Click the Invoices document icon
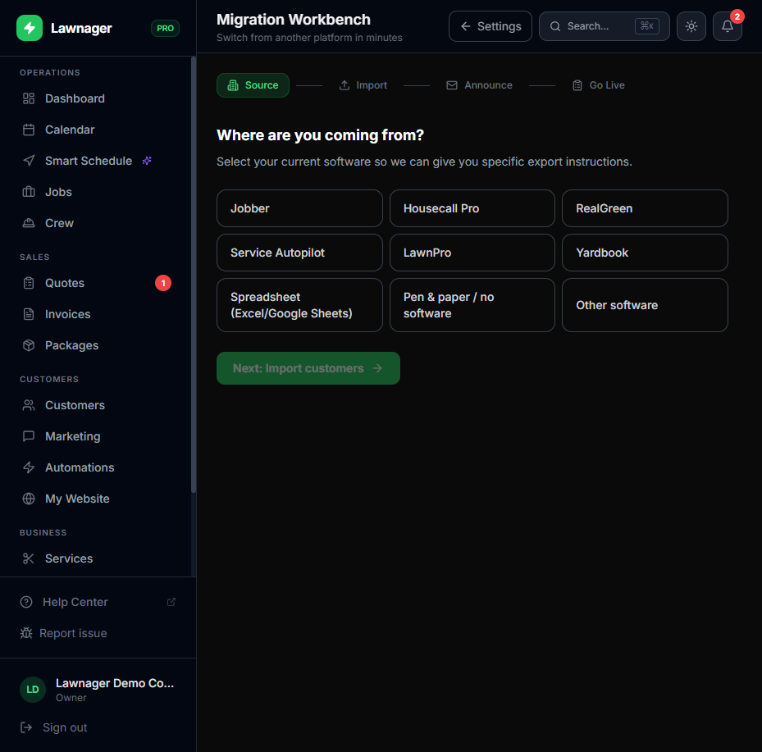Image resolution: width=762 pixels, height=752 pixels. 29,314
